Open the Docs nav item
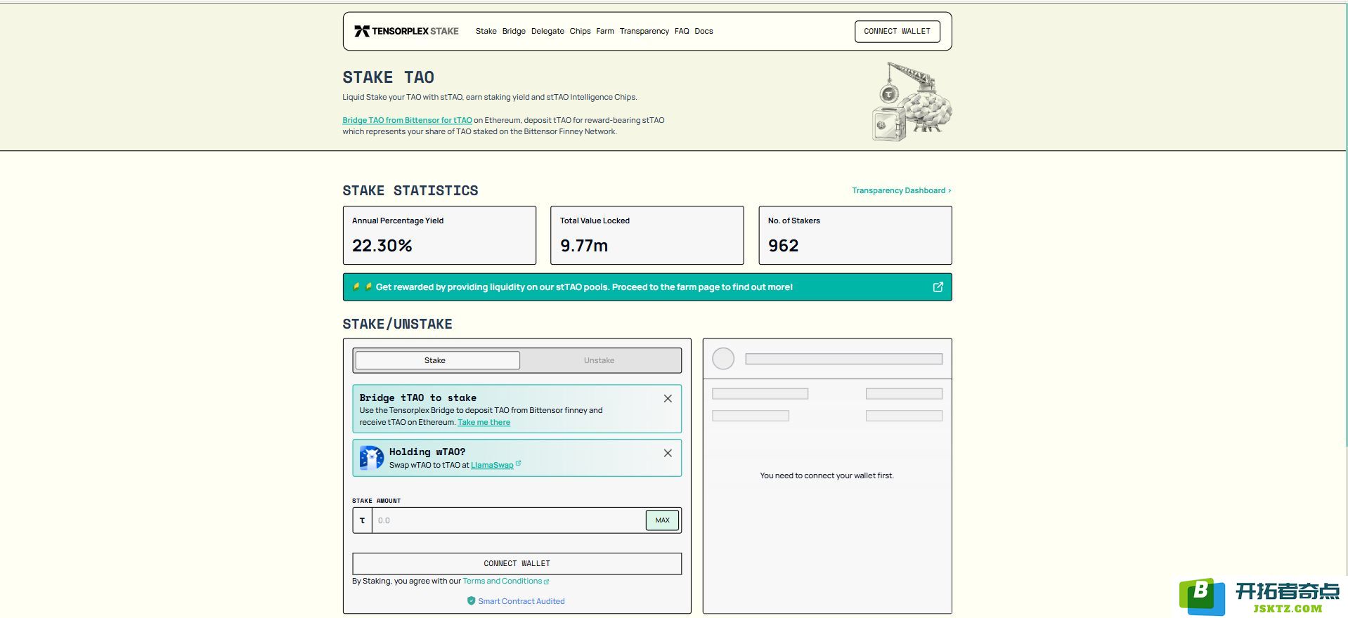Screen dimensions: 1348x618 [x=704, y=31]
